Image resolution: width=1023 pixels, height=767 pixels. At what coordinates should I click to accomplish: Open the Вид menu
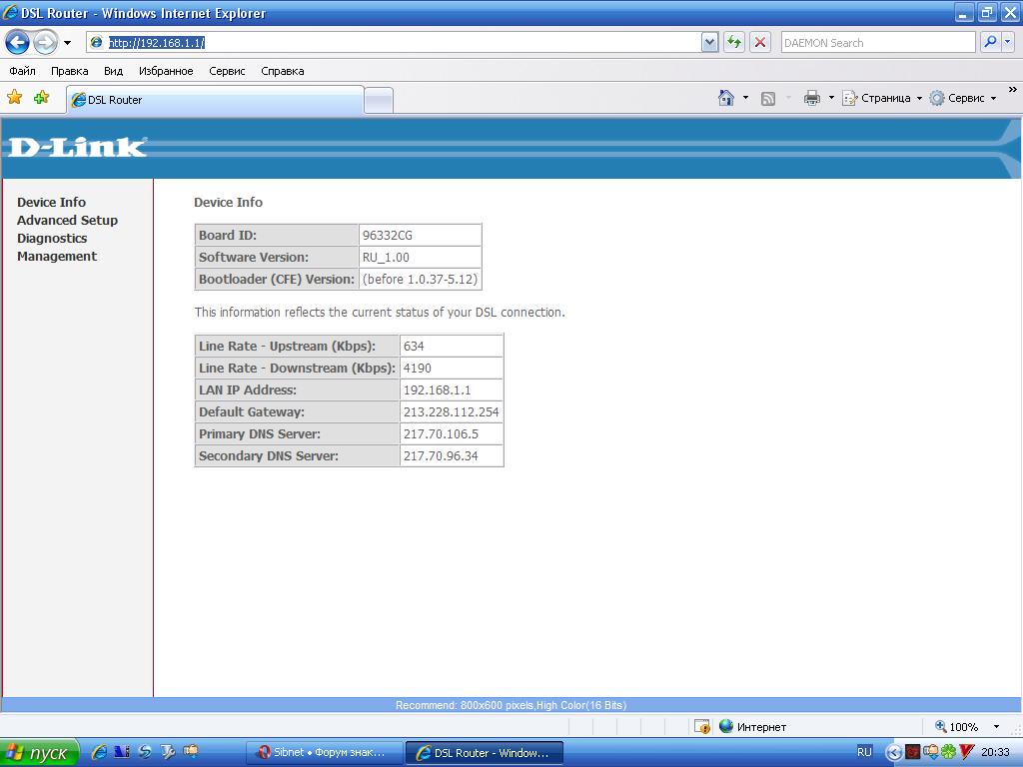click(113, 71)
